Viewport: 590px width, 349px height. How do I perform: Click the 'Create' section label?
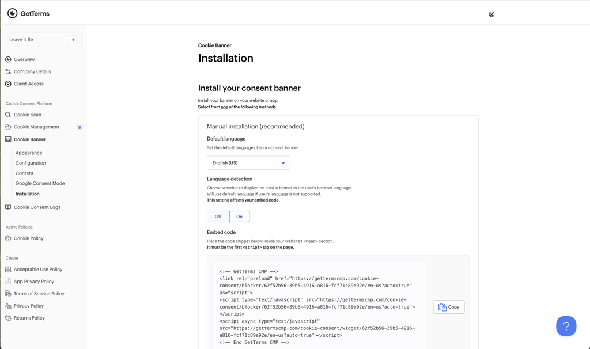click(x=12, y=259)
